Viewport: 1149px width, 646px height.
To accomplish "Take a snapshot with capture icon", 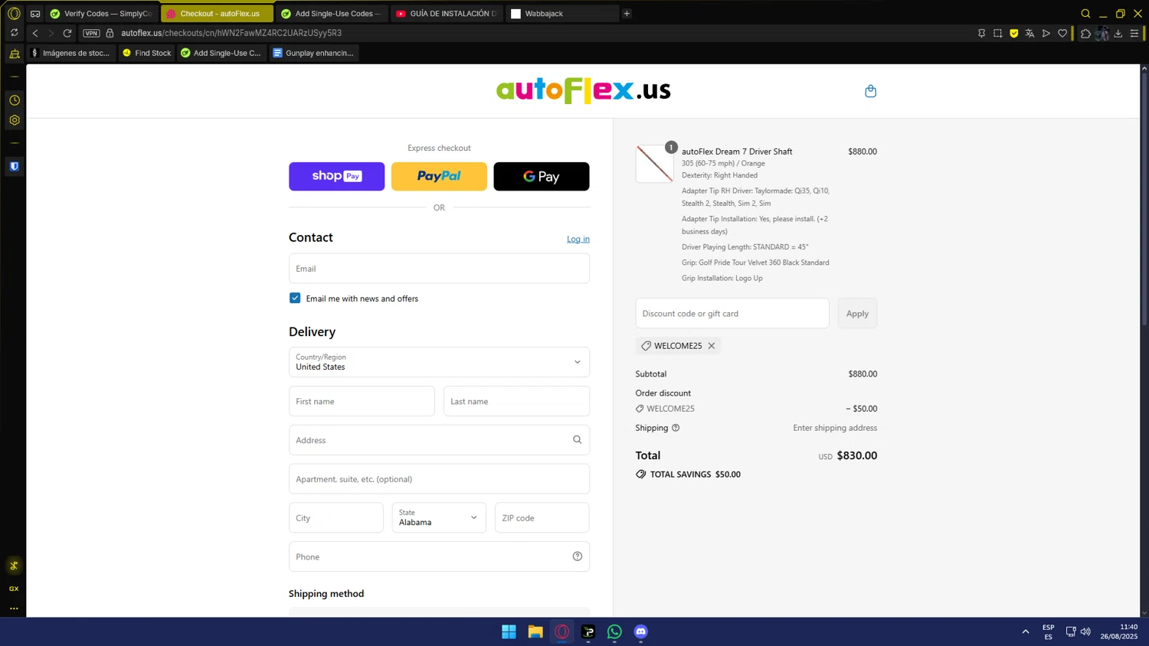I will [997, 33].
